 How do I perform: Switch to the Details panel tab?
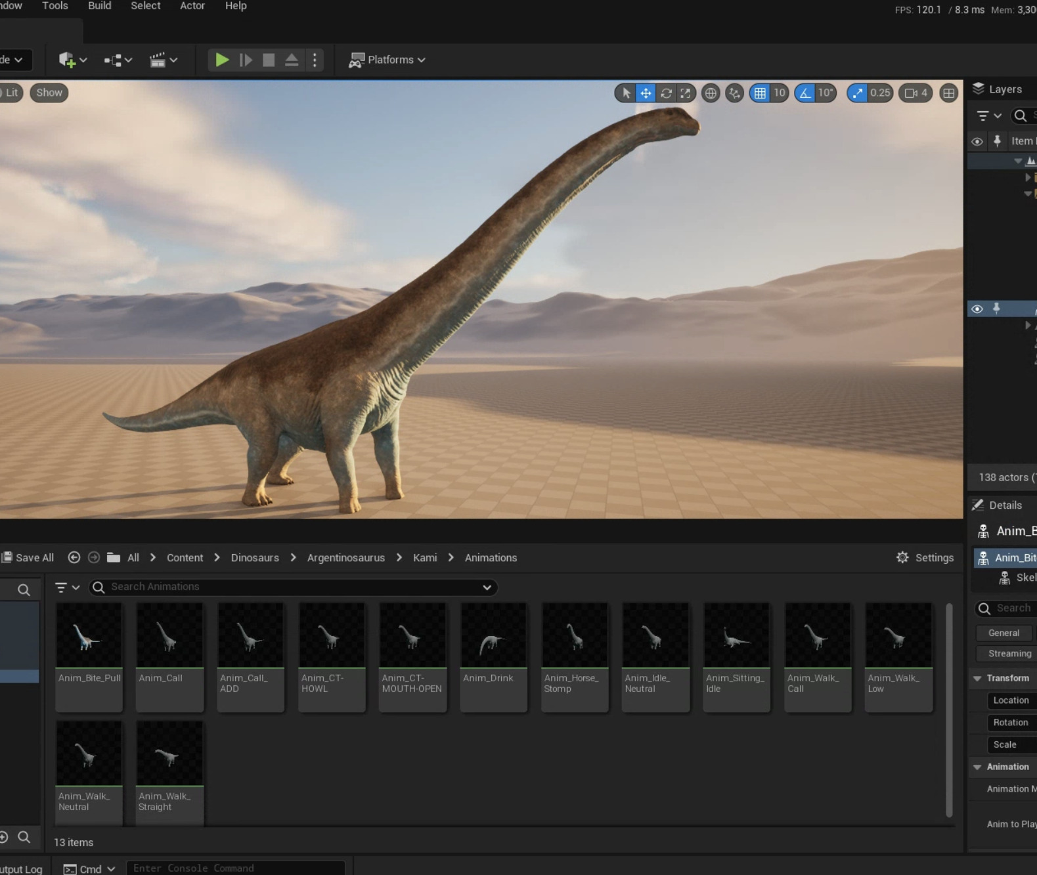998,505
